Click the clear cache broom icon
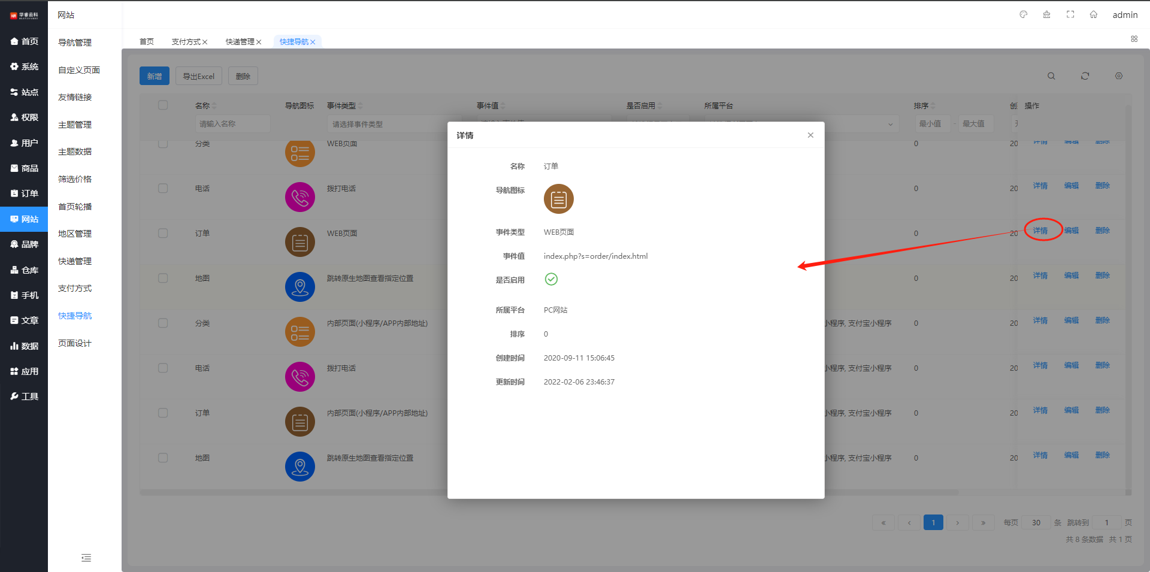 click(x=1046, y=14)
